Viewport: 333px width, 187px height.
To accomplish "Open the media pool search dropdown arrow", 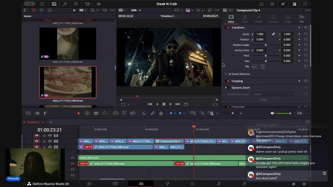I will tap(98, 10).
